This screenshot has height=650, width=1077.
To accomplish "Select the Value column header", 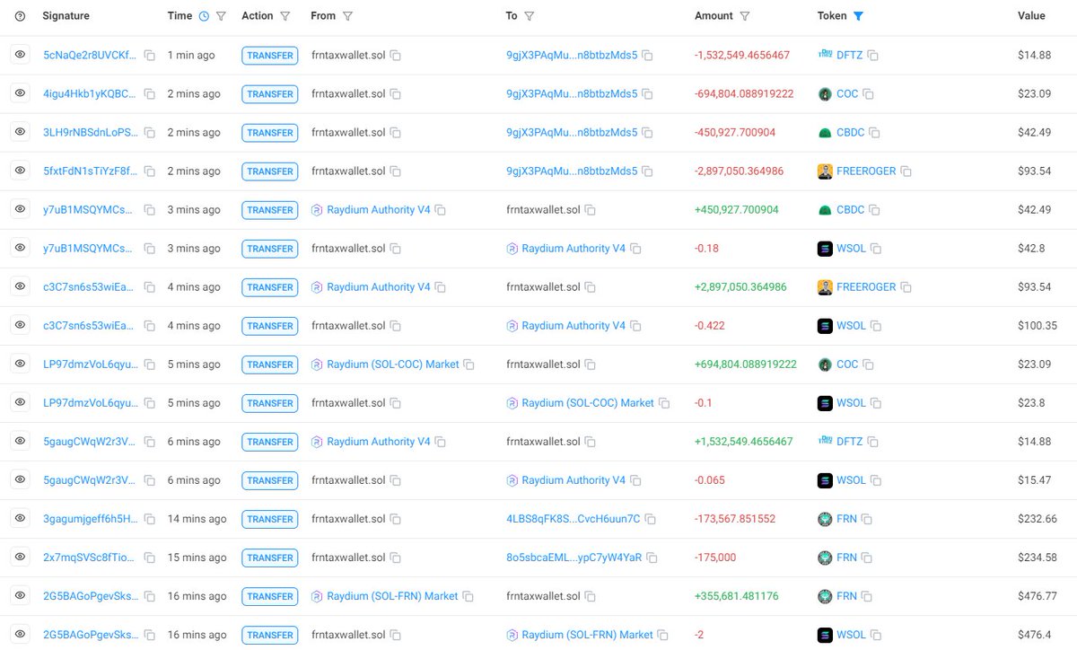I will pos(1031,16).
